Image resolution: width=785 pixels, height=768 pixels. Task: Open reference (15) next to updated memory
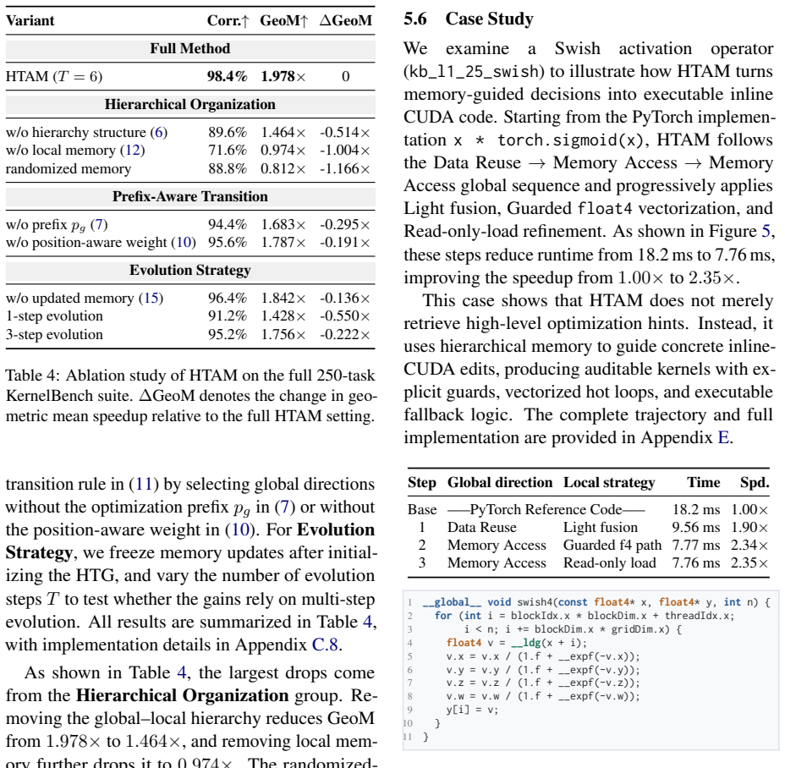point(151,298)
